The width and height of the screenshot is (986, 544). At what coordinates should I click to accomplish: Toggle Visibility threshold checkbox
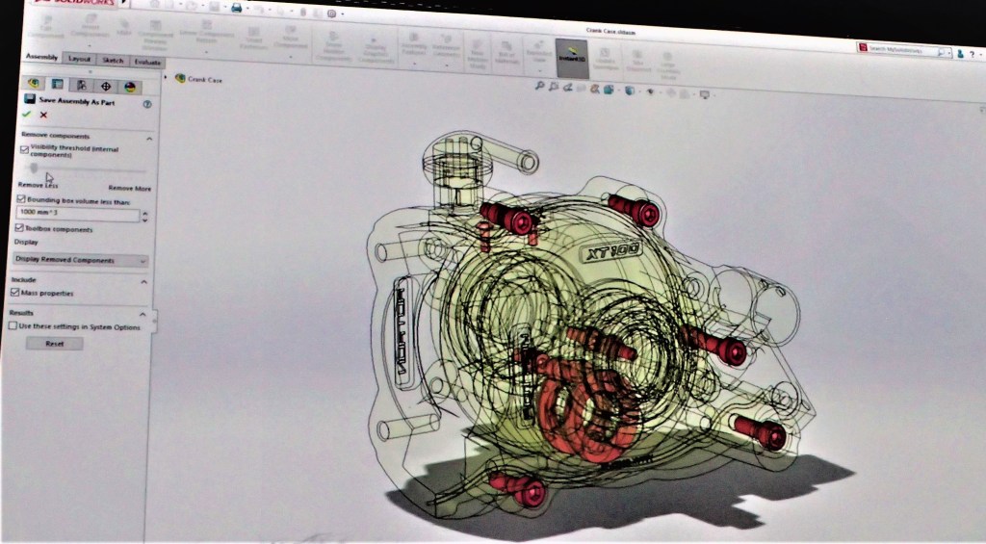point(24,149)
